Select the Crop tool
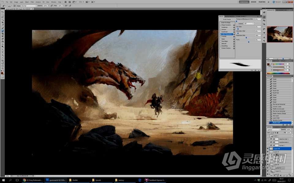 point(3,22)
